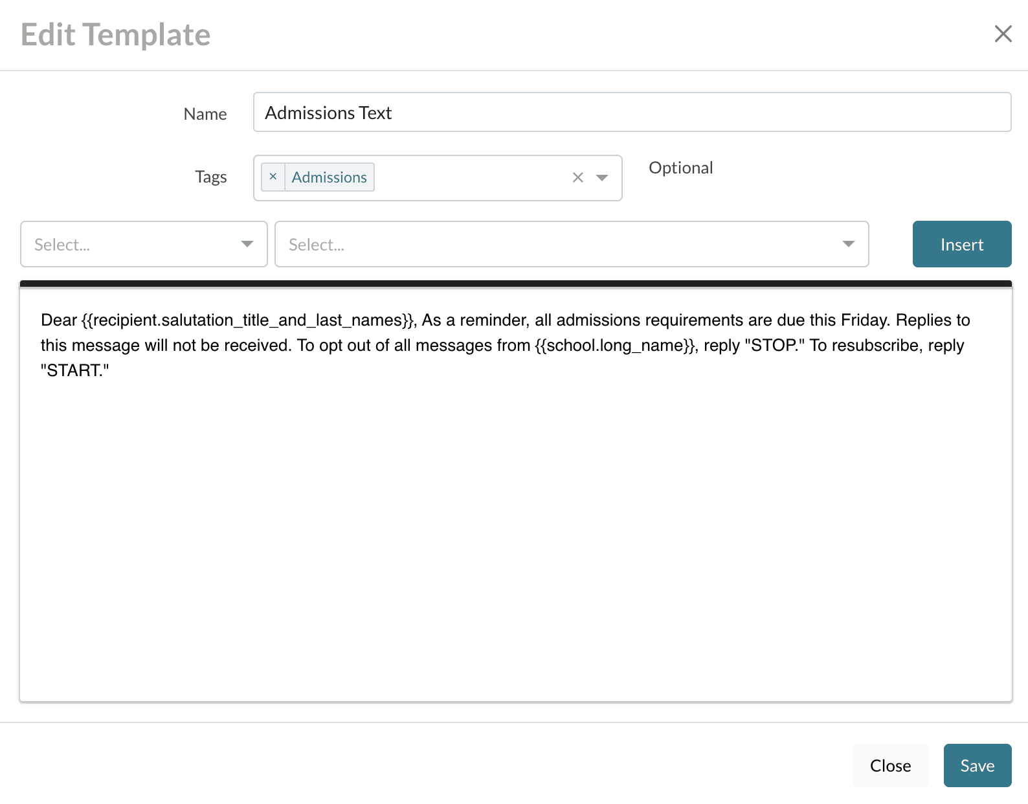Viewport: 1028px width, 804px height.
Task: Click the Name field label
Action: 205,114
